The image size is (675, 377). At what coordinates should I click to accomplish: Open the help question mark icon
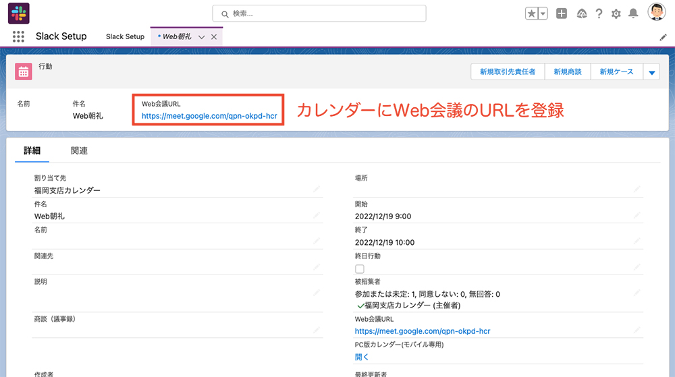coord(599,13)
